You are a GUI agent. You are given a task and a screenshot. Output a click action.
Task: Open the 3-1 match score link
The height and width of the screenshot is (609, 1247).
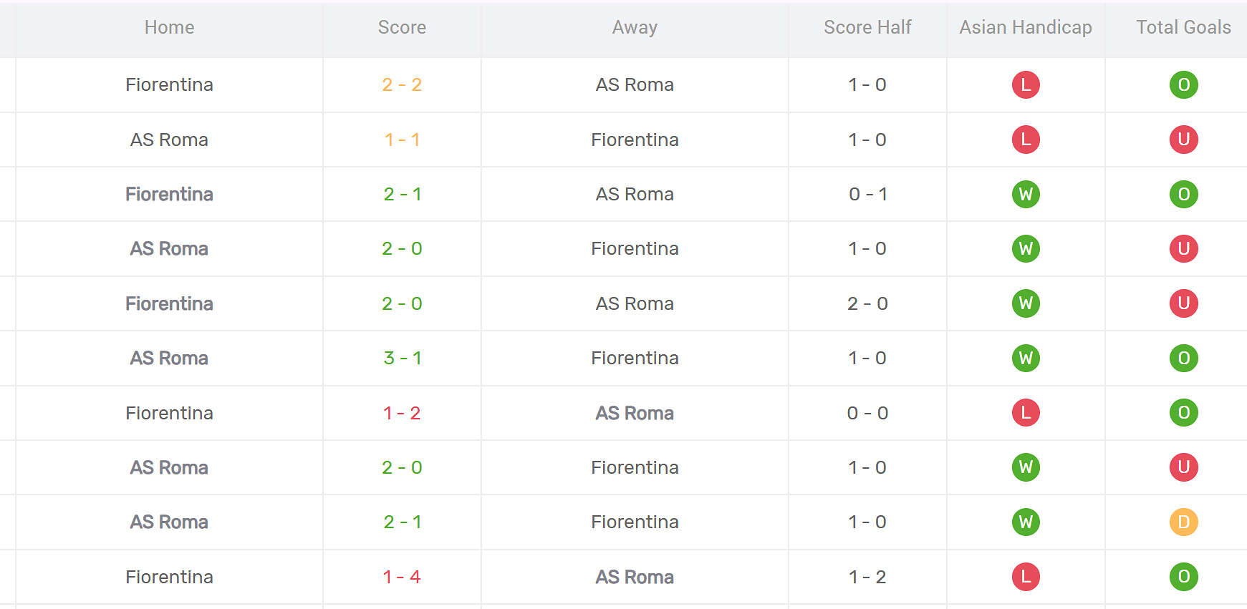point(402,358)
